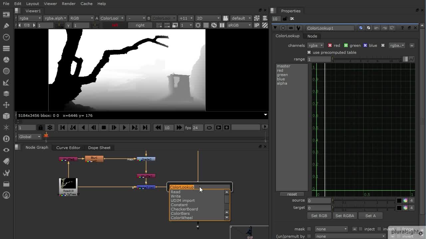This screenshot has height=239, width=426.
Task: Collapse the ColorLookup1 properties panel triangle
Action: (x=275, y=28)
